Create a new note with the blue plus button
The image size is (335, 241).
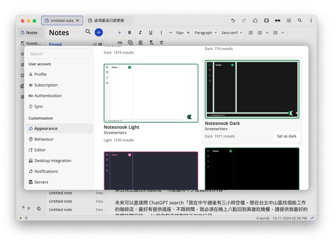tap(99, 32)
